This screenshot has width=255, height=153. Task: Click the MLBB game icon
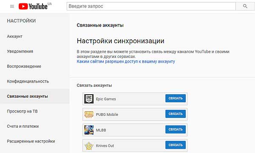89,130
